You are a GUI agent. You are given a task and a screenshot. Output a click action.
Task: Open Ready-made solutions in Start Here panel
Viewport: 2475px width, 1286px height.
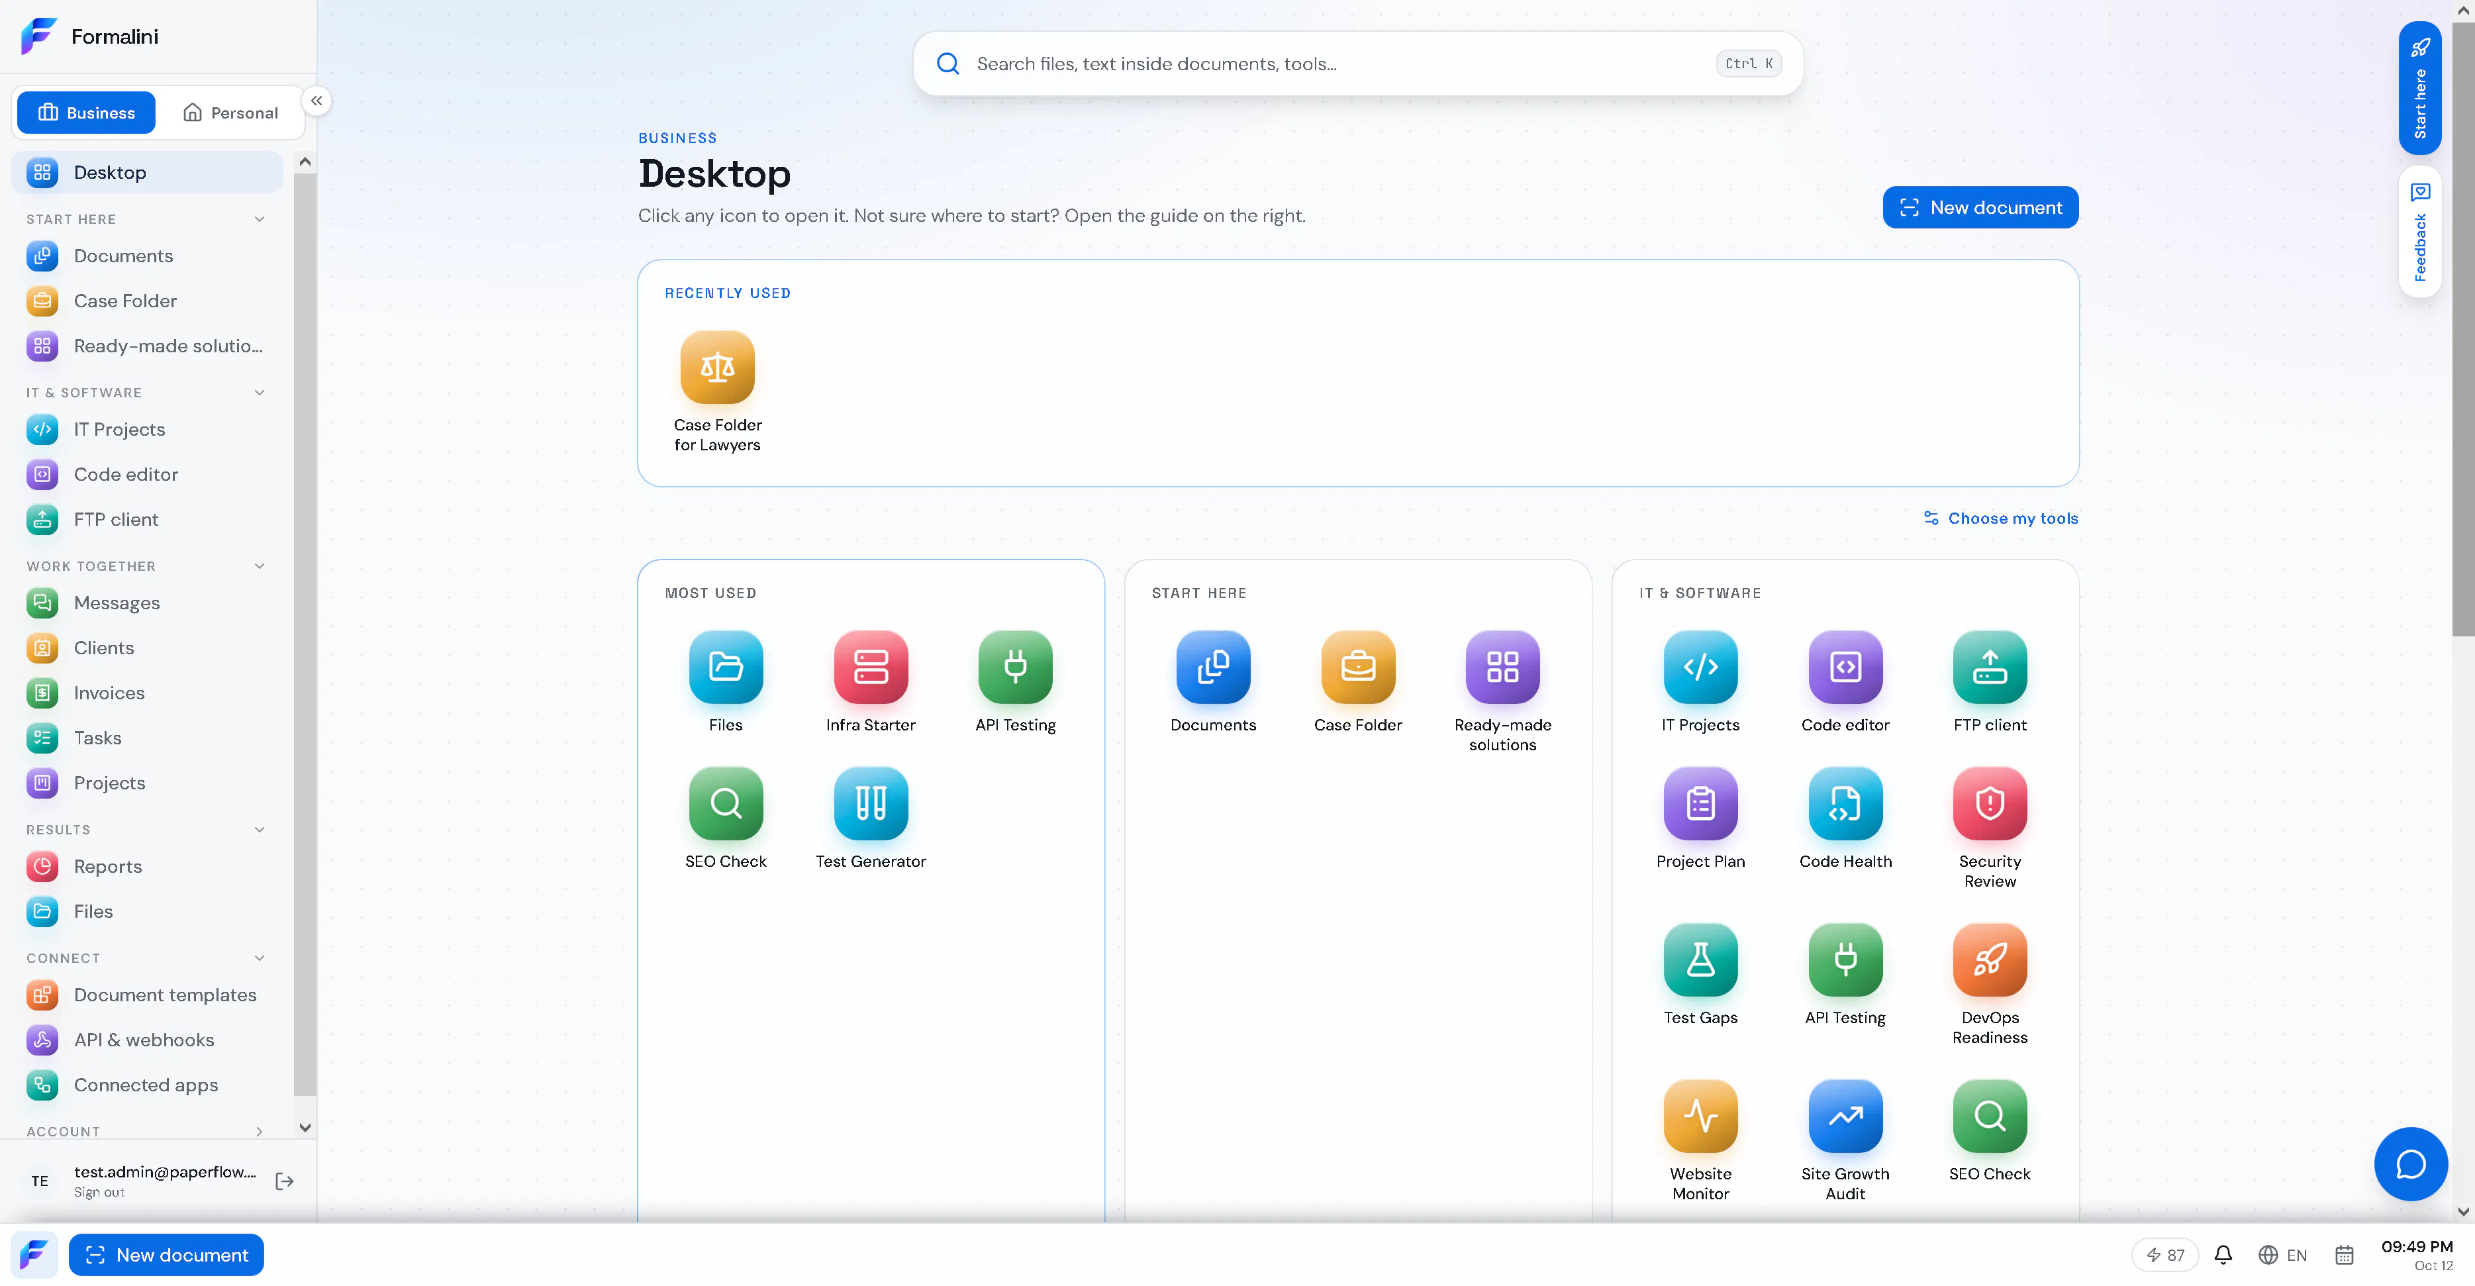click(x=1503, y=692)
